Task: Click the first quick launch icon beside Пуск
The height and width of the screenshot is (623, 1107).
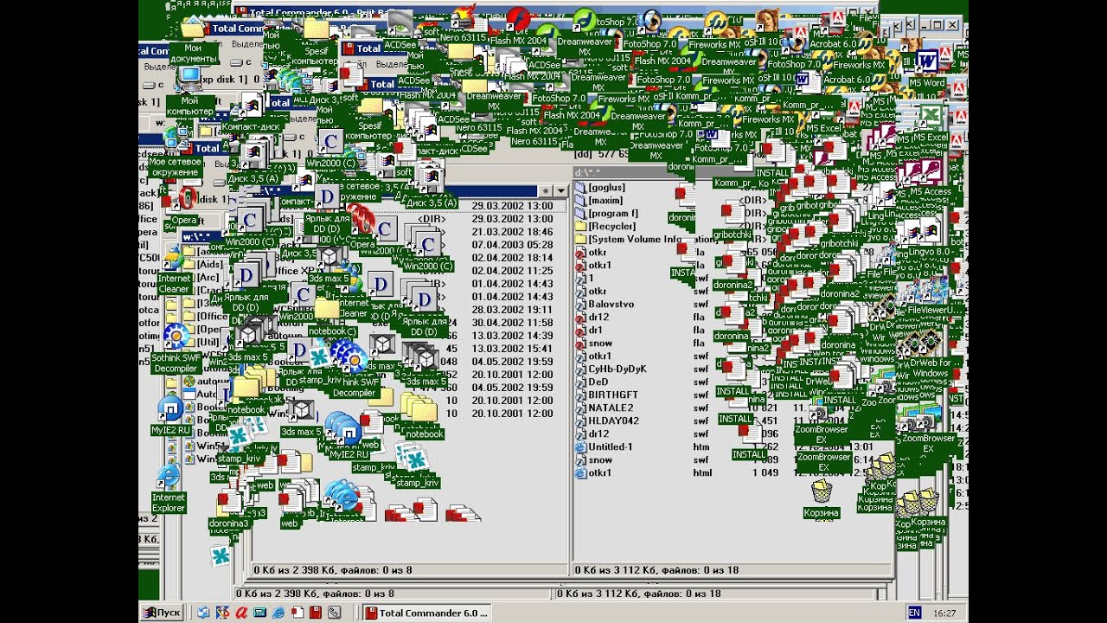Action: coord(203,613)
